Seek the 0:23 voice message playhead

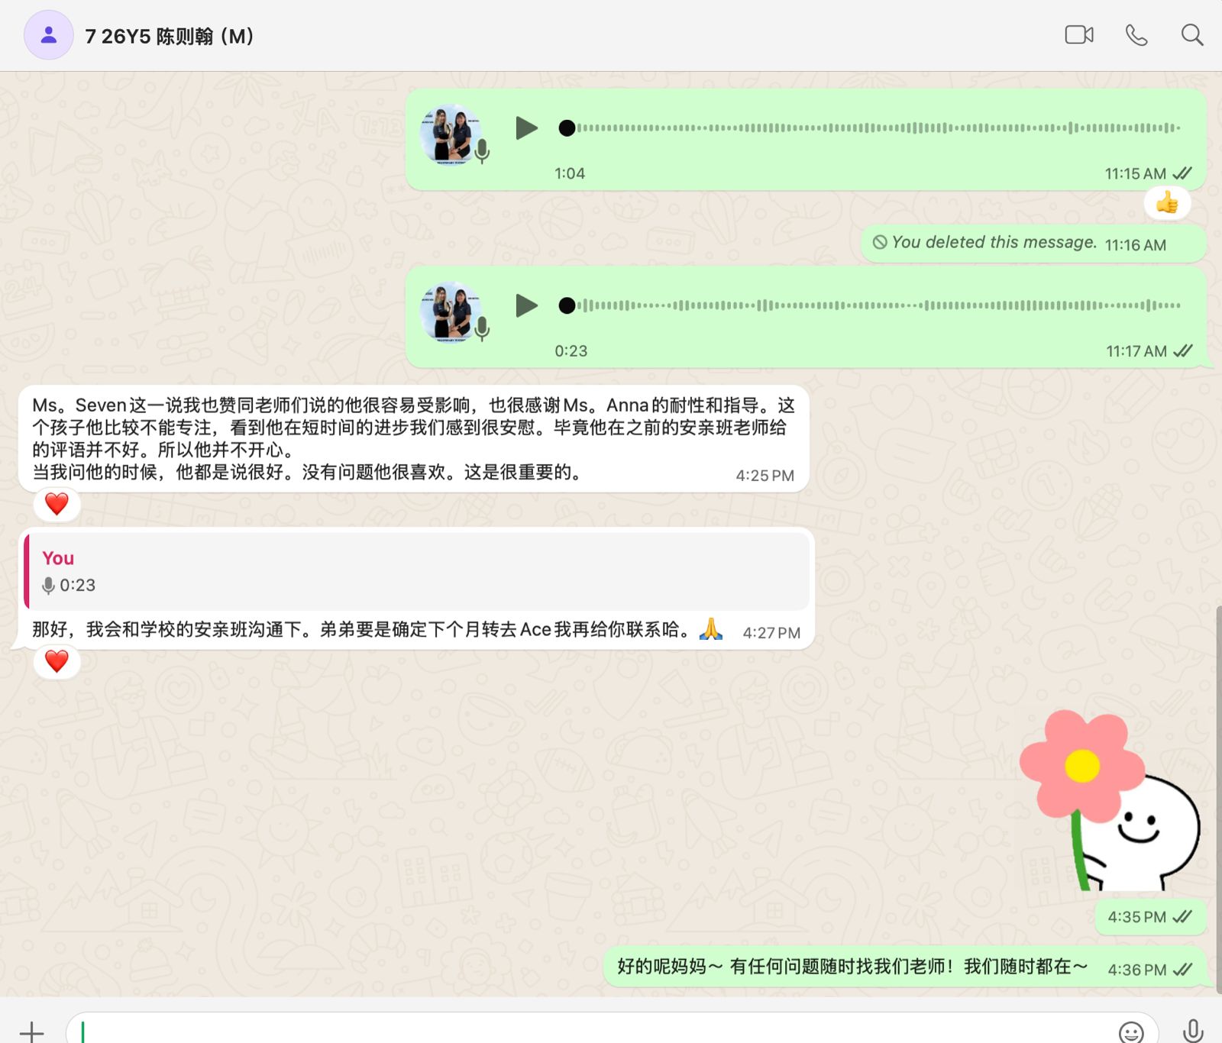(x=567, y=305)
